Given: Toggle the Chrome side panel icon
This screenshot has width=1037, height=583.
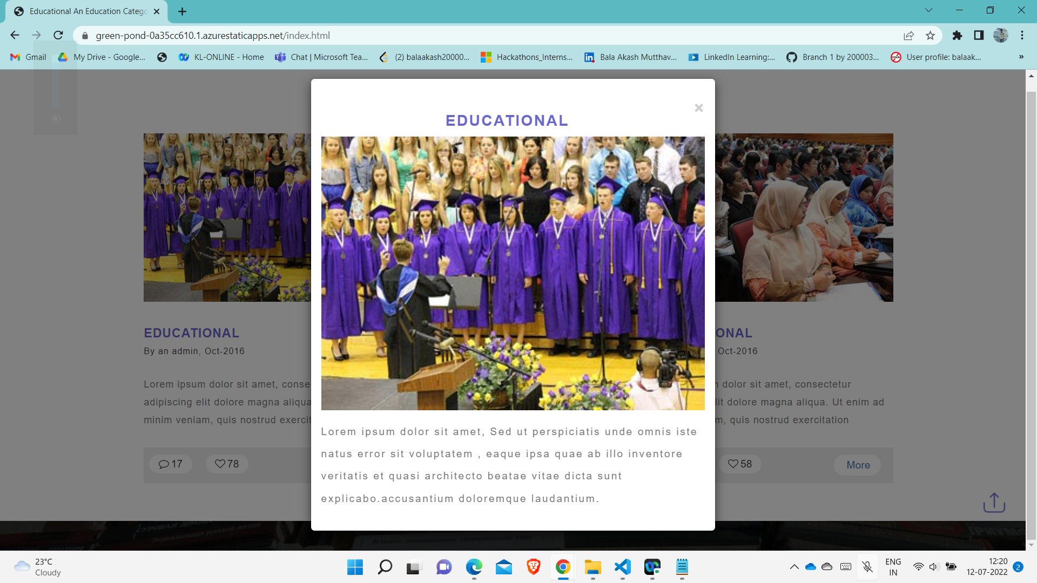Looking at the screenshot, I should click(x=979, y=36).
